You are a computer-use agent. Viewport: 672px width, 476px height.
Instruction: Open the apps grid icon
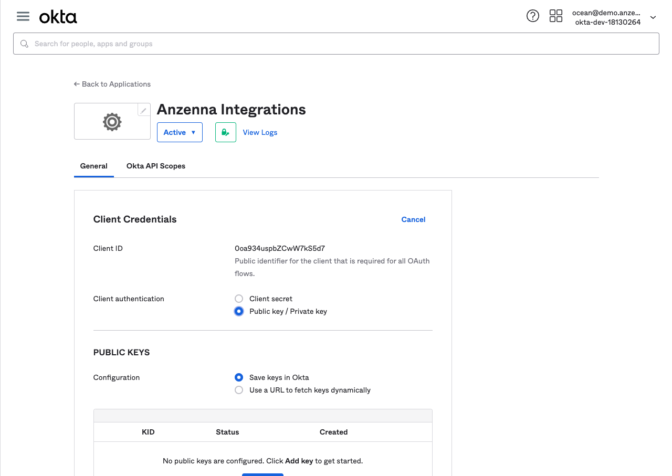(555, 16)
